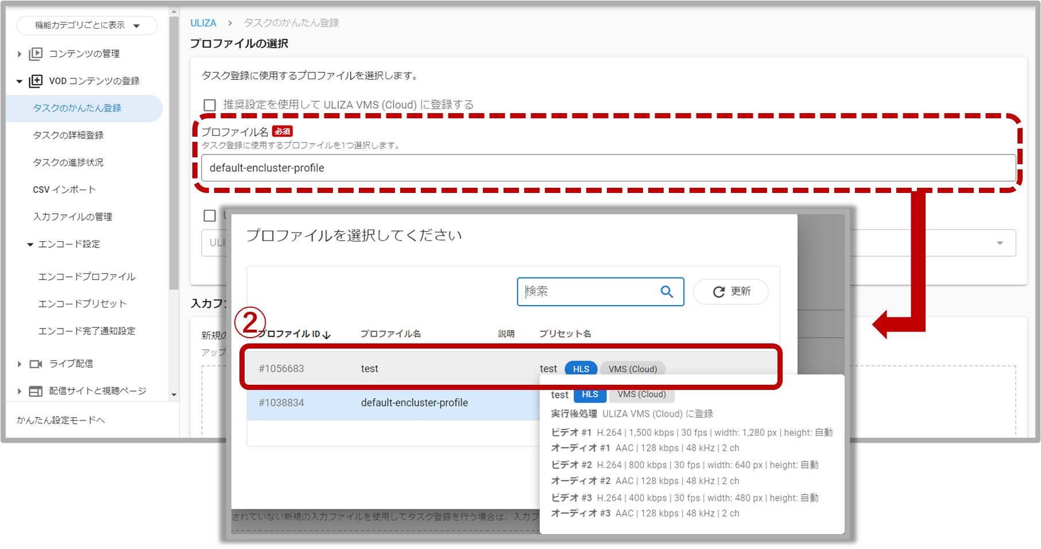Click the Content Management play icon

click(36, 54)
